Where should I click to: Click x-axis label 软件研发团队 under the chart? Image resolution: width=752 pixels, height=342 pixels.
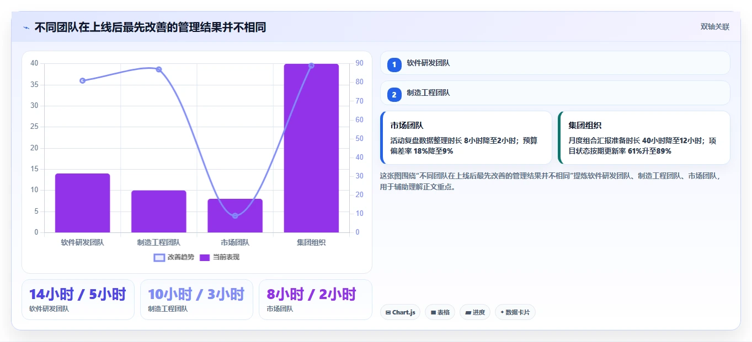coord(83,242)
